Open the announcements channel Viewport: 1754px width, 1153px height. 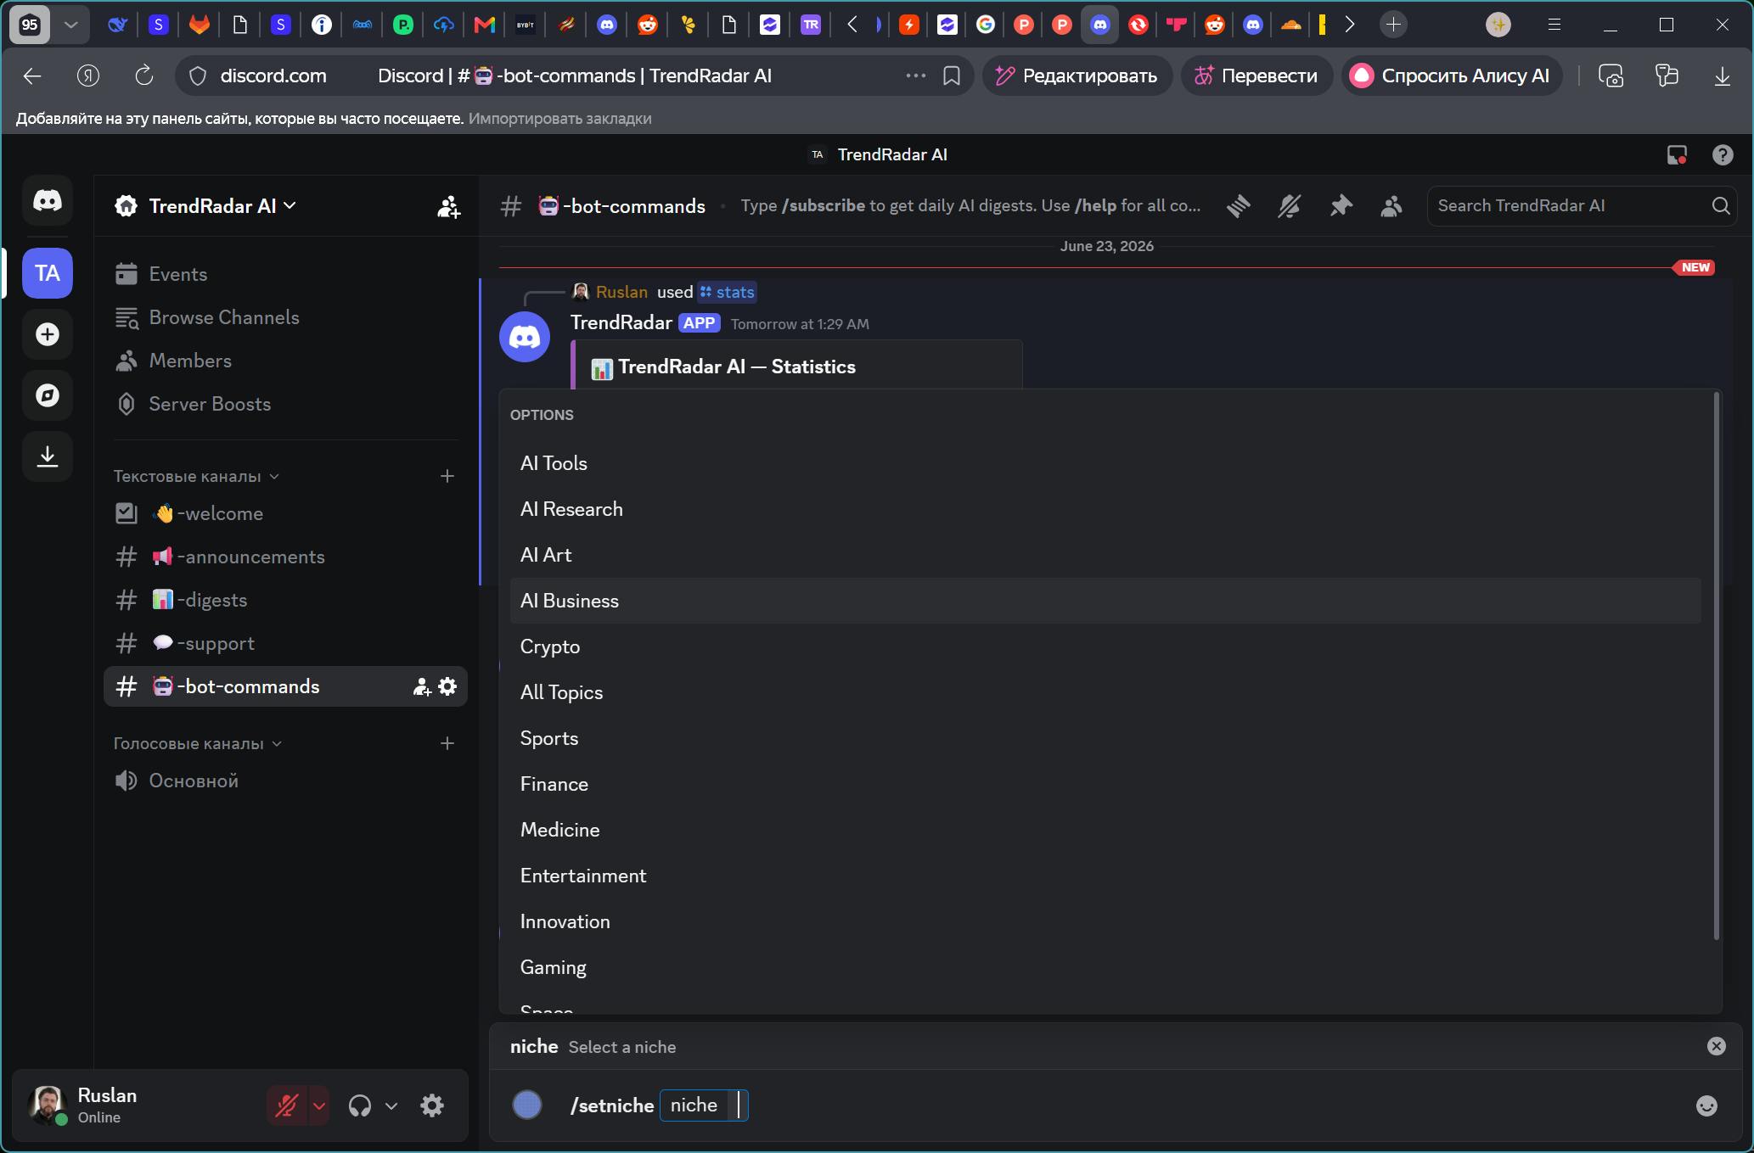coord(285,557)
